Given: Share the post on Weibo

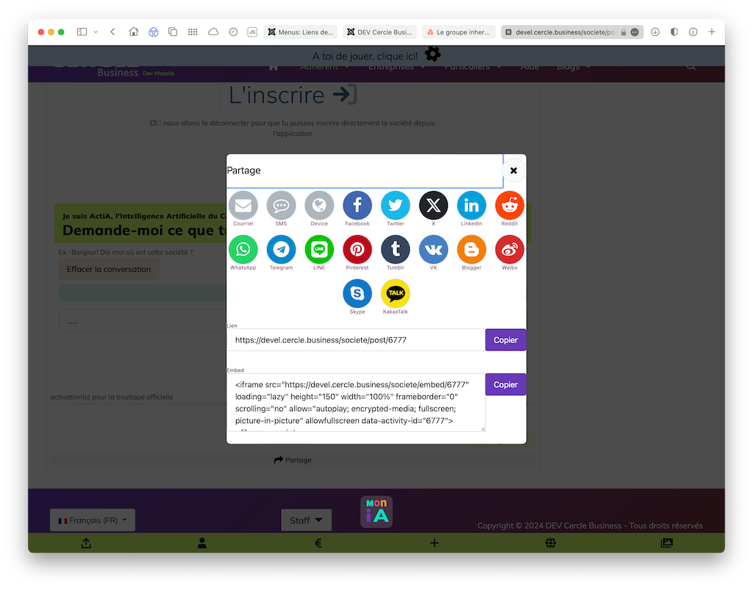Looking at the screenshot, I should click(510, 249).
